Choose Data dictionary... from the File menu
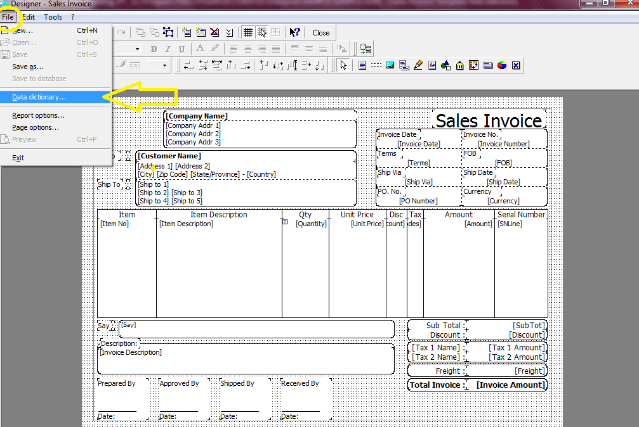Image resolution: width=639 pixels, height=427 pixels. tap(56, 97)
